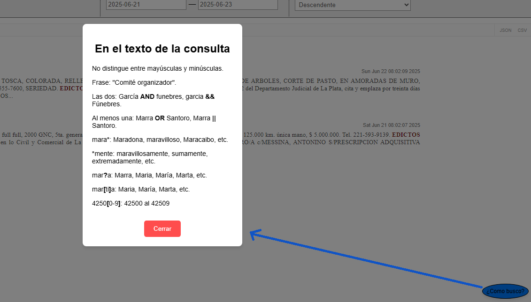Open the ¿Cómo busco? help button
This screenshot has height=302, width=531.
click(505, 291)
